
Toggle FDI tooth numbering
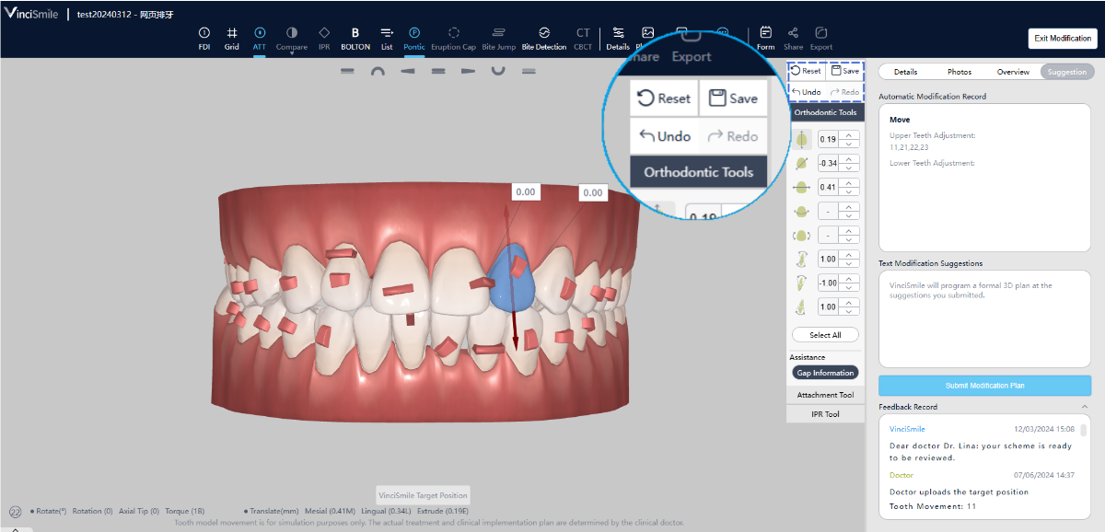tap(204, 38)
